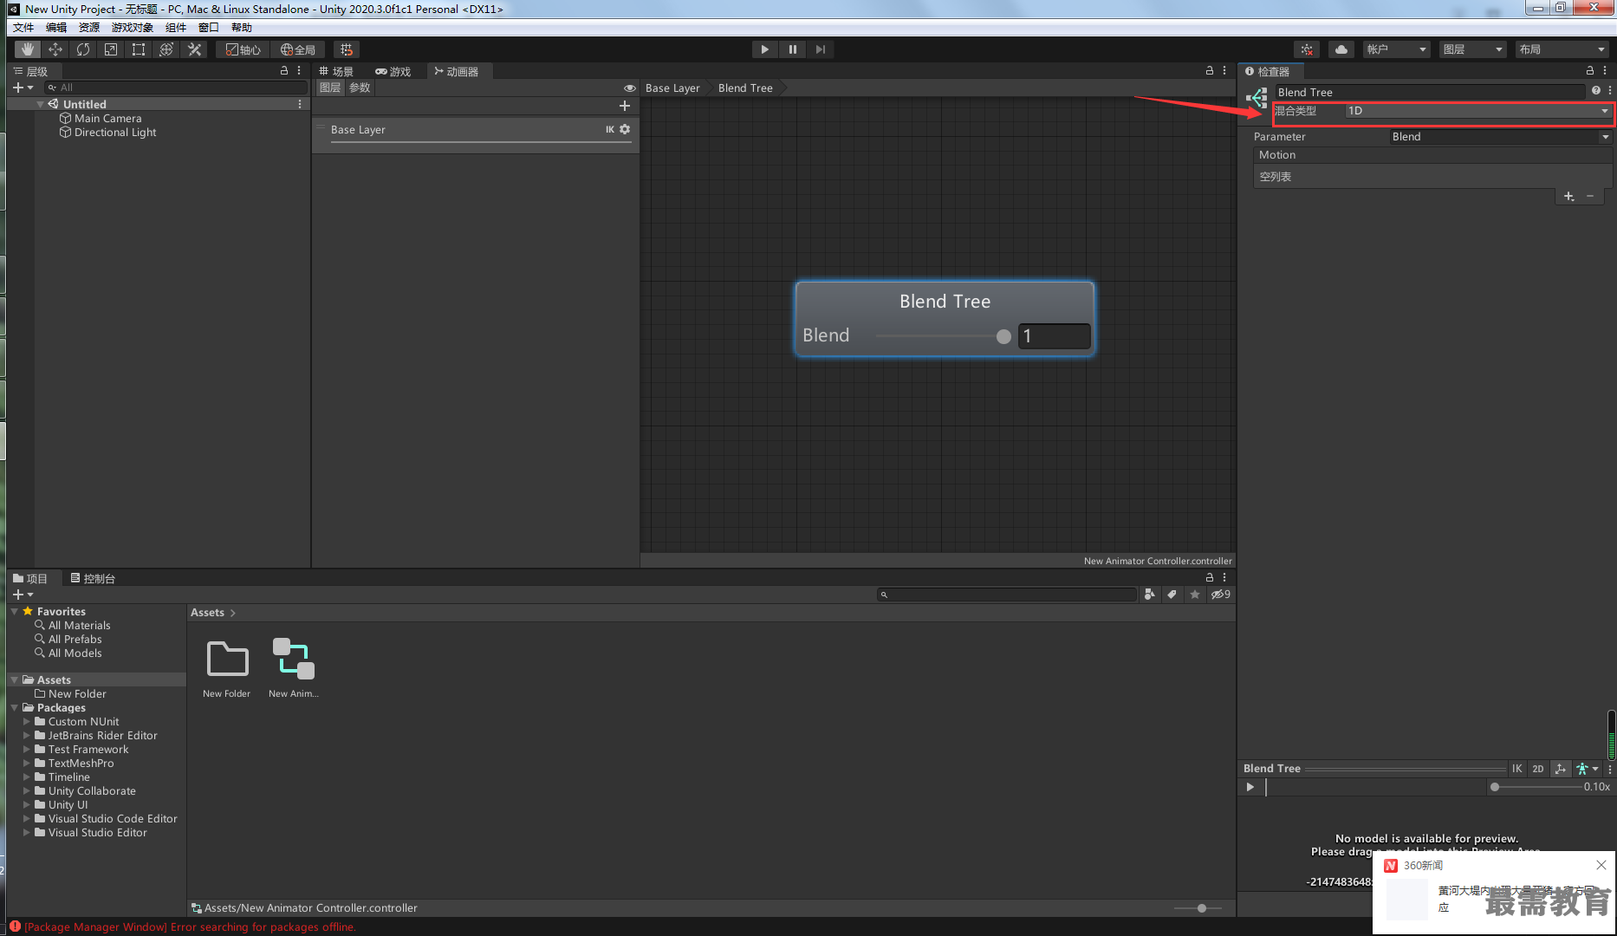Click Base Layer in the breadcrumb
Viewport: 1617px width, 936px height.
(x=672, y=88)
